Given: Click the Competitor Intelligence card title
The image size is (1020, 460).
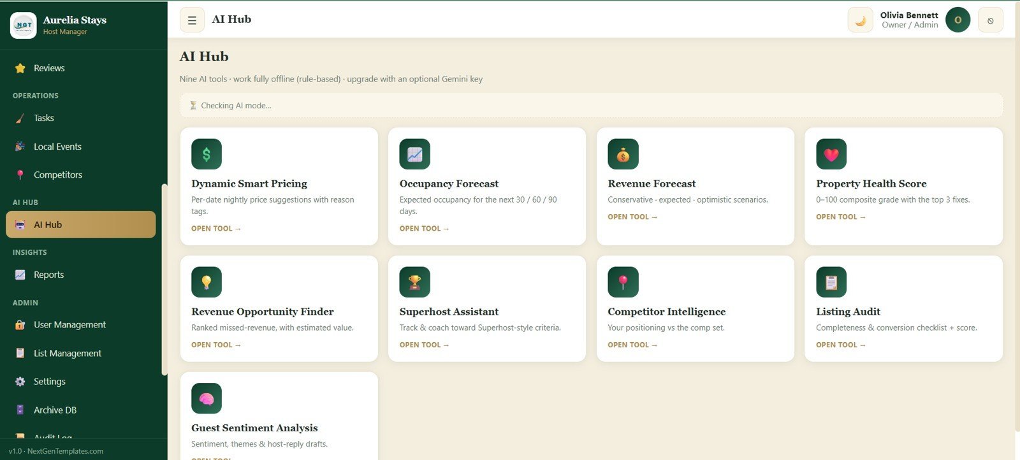Looking at the screenshot, I should (x=667, y=312).
